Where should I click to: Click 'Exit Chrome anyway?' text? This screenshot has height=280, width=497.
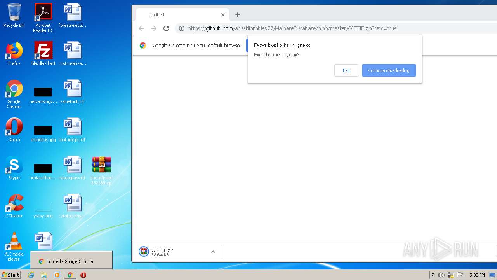[276, 55]
